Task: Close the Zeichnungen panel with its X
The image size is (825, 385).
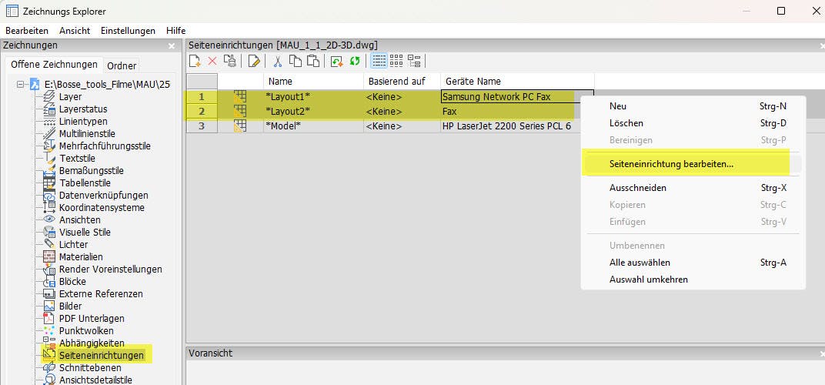Action: pos(172,46)
